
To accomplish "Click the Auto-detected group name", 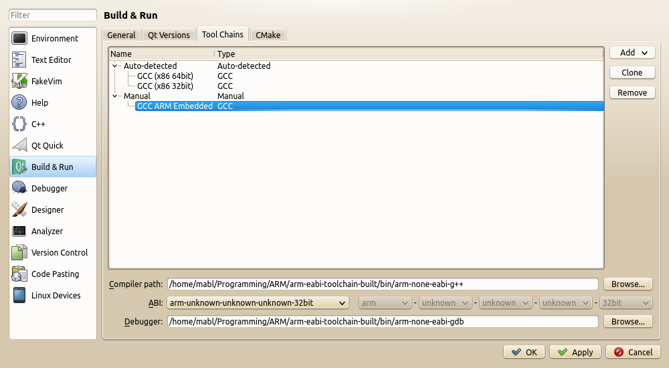I will pyautogui.click(x=150, y=66).
